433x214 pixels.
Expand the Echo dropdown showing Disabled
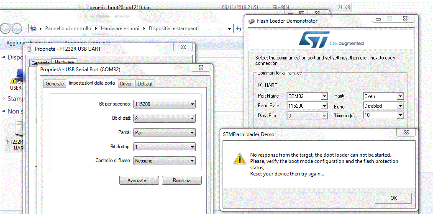click(x=383, y=106)
